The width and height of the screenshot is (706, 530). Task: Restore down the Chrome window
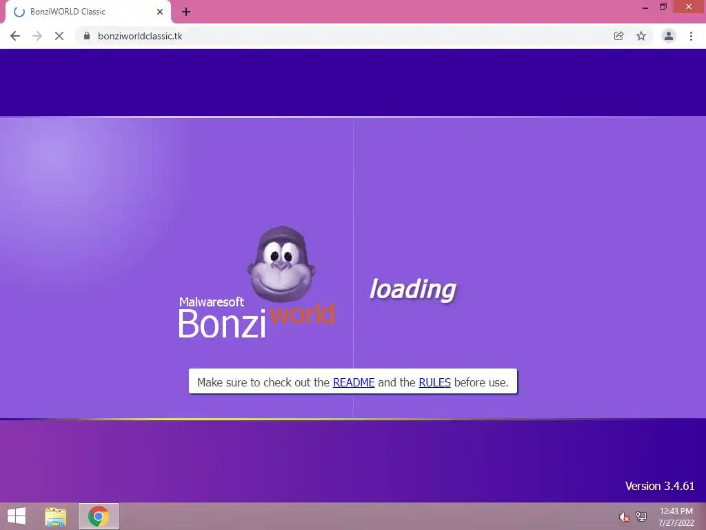click(663, 7)
